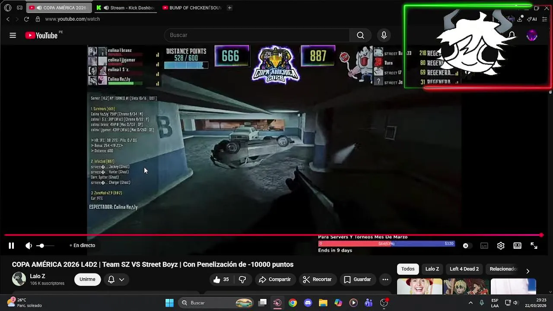Select the Todos filter chip
Image resolution: width=553 pixels, height=311 pixels.
pos(408,269)
